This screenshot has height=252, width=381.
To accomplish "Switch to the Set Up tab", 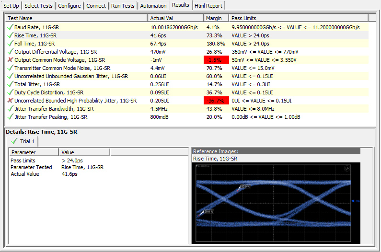I will point(12,6).
